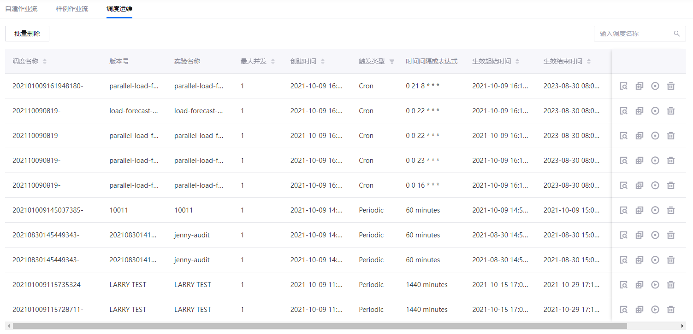Select the cell '0 21 8 * * *'
Image resolution: width=693 pixels, height=334 pixels.
(423, 86)
